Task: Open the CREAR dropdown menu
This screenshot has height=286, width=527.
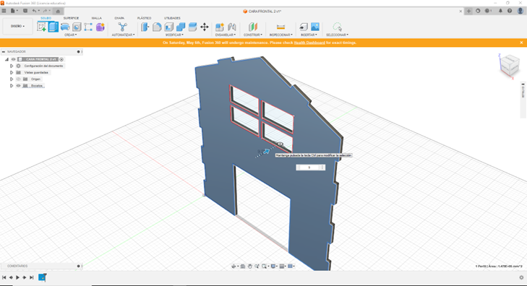Action: (71, 35)
